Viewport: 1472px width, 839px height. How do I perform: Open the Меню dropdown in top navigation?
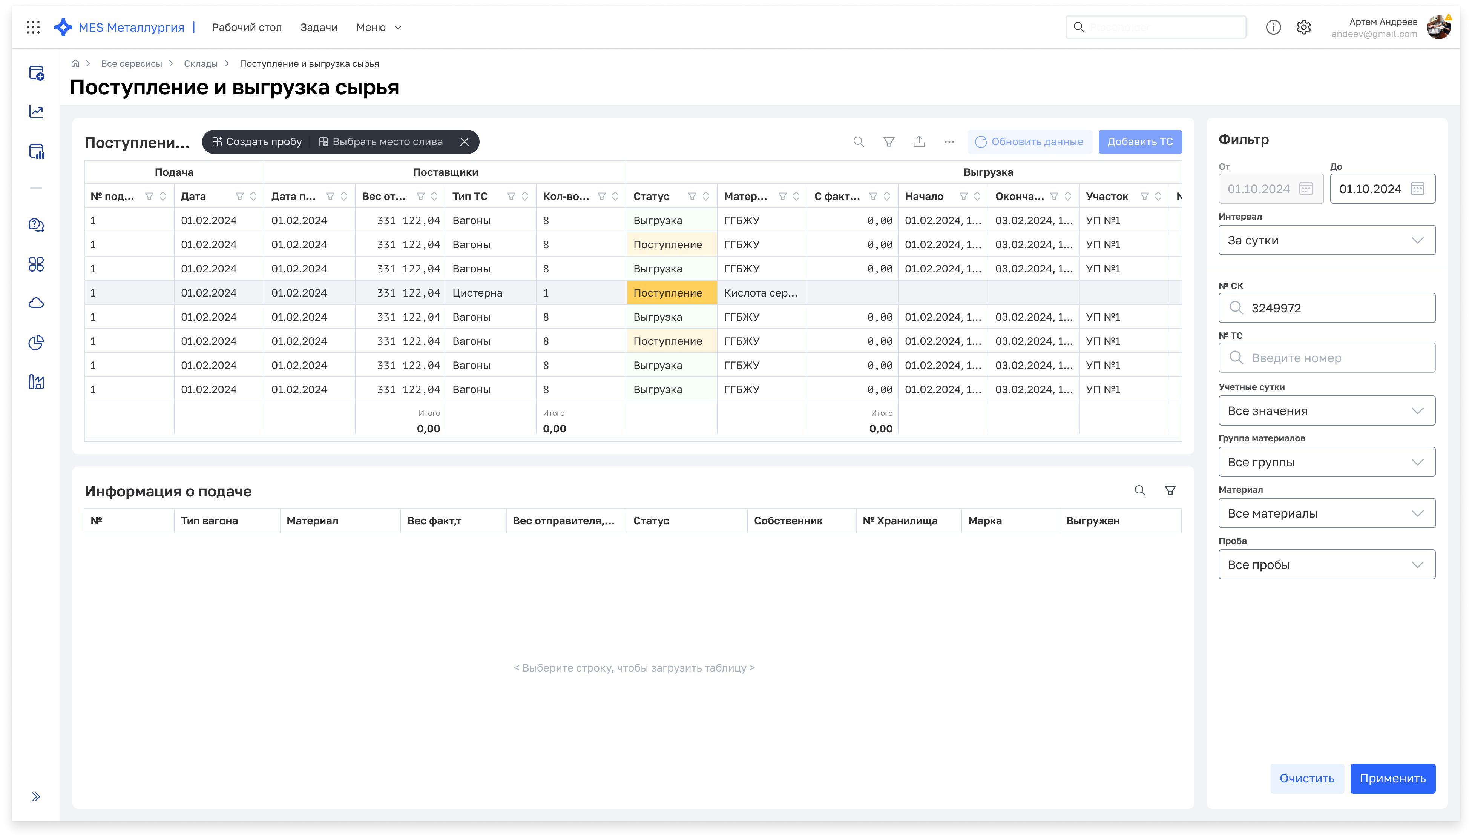click(x=378, y=27)
